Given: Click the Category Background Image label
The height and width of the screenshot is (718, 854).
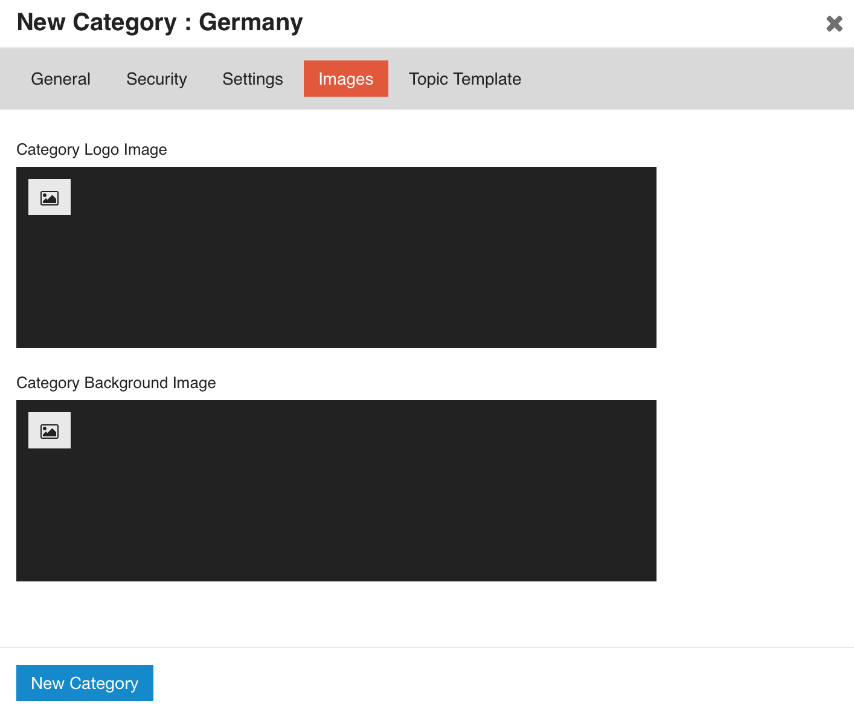Looking at the screenshot, I should pos(116,383).
